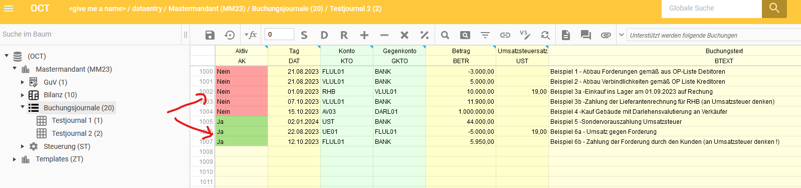This screenshot has height=188, width=801.
Task: Click the S toolbar button
Action: [x=304, y=35]
